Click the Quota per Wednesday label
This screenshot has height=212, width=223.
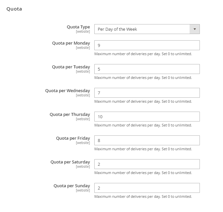pyautogui.click(x=67, y=91)
